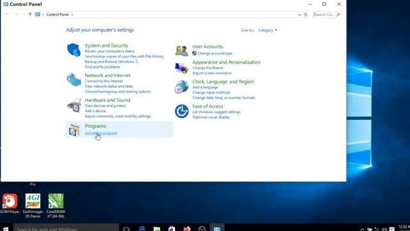Click the System and Security heading

pos(106,46)
